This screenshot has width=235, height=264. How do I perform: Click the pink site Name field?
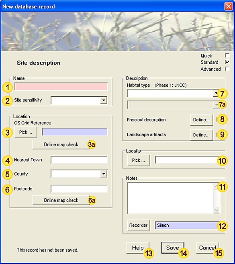coord(61,87)
